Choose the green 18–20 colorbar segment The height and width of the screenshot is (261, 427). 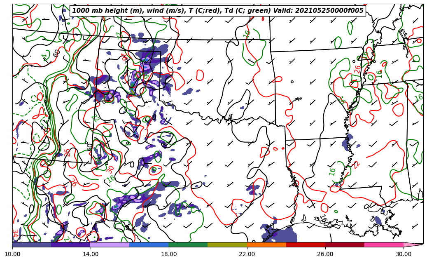[x=188, y=245]
